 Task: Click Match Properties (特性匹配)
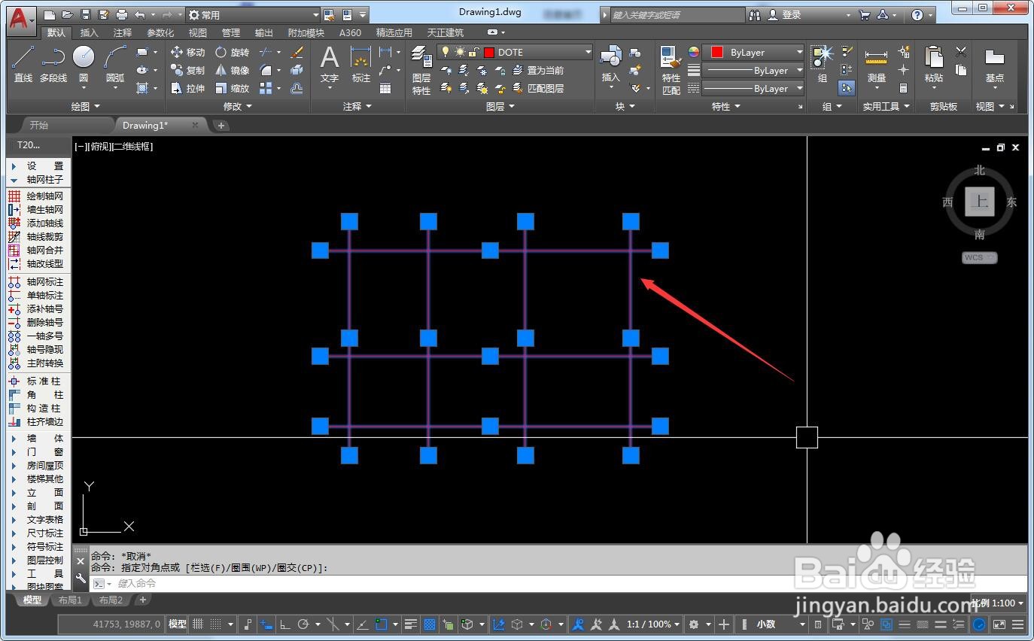tap(671, 69)
